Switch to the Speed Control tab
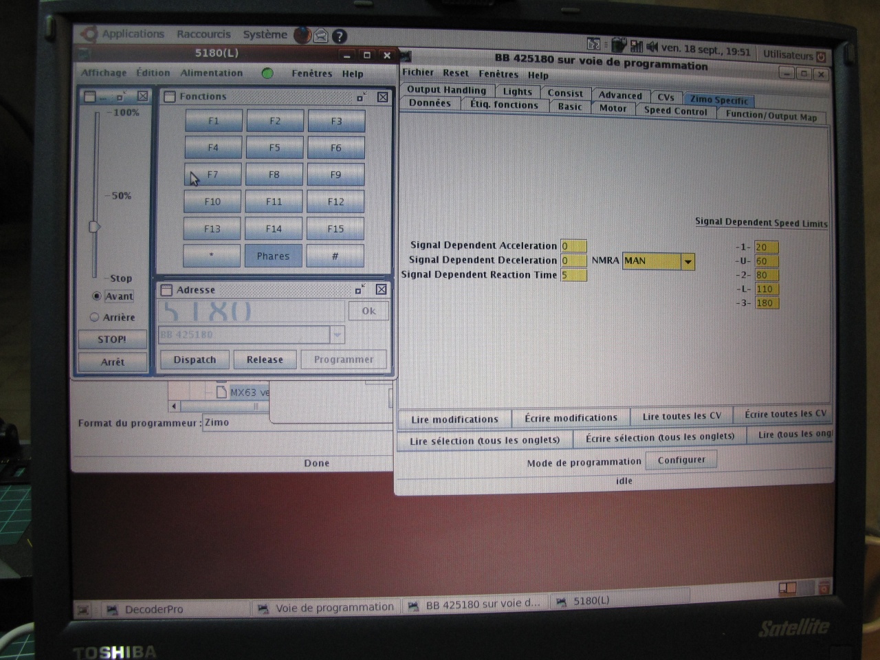Image resolution: width=880 pixels, height=660 pixels. coord(675,111)
